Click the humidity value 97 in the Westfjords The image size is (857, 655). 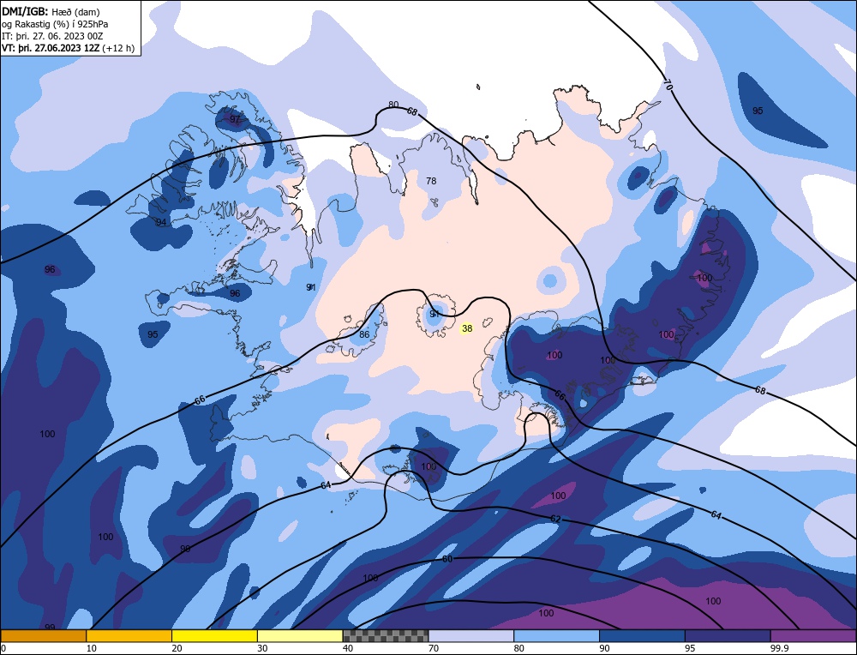click(235, 119)
